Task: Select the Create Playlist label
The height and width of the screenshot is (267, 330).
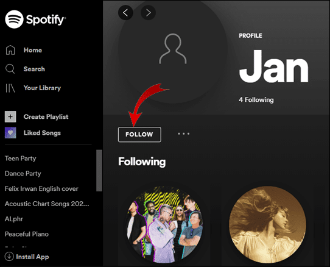Action: pyautogui.click(x=46, y=117)
